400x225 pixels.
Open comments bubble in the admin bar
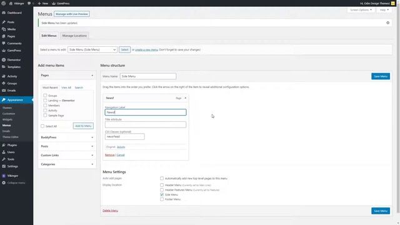click(31, 3)
